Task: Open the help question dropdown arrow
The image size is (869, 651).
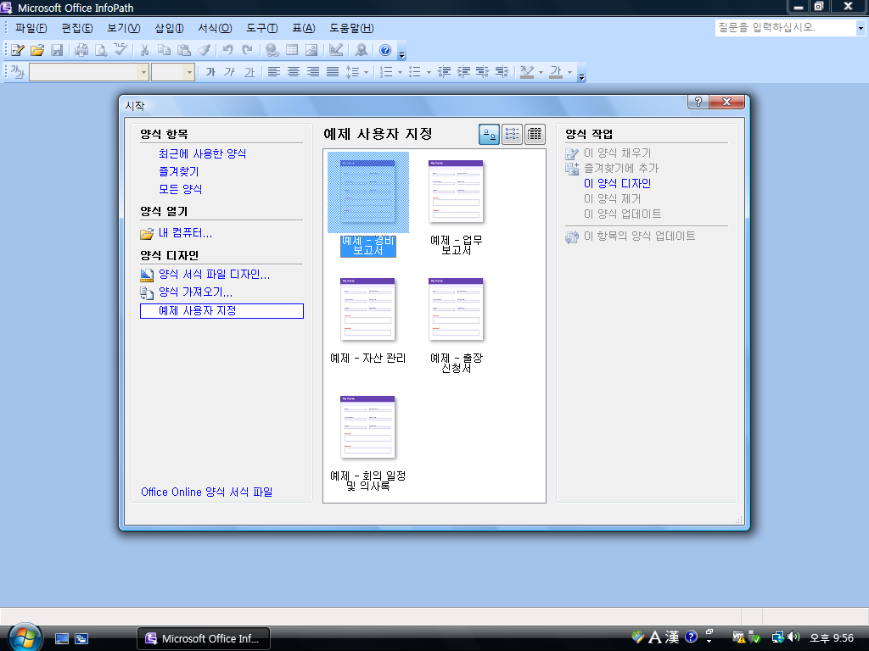Action: click(x=861, y=28)
